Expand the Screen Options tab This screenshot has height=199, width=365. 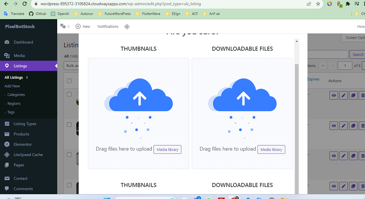(x=353, y=38)
